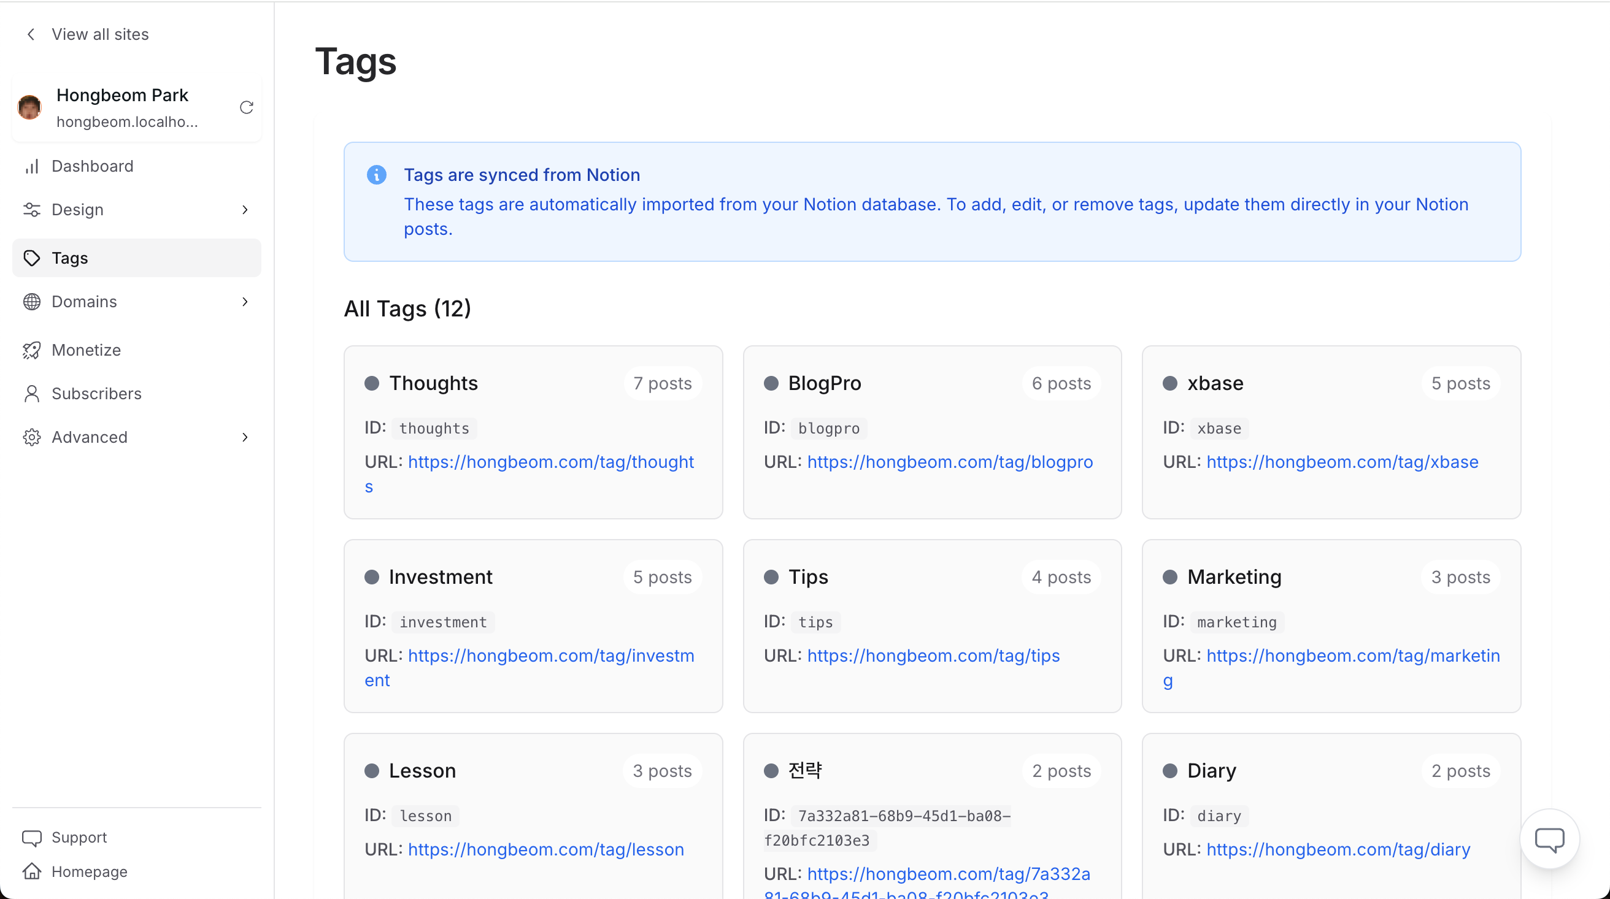This screenshot has height=899, width=1610.
Task: Click the Investment tag color dot
Action: pyautogui.click(x=372, y=577)
